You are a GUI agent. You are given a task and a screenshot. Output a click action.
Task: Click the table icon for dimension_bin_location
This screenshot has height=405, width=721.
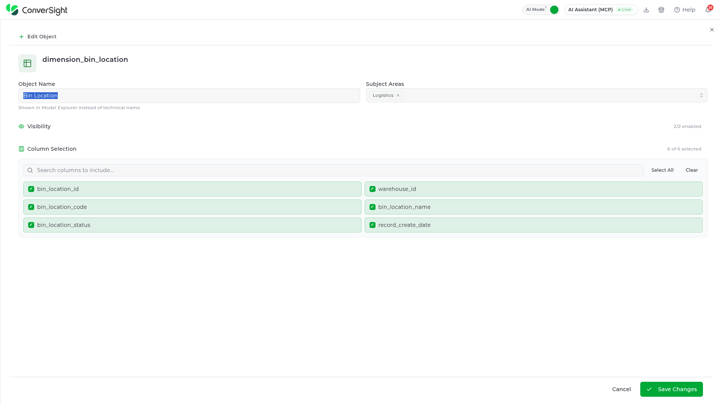[27, 63]
